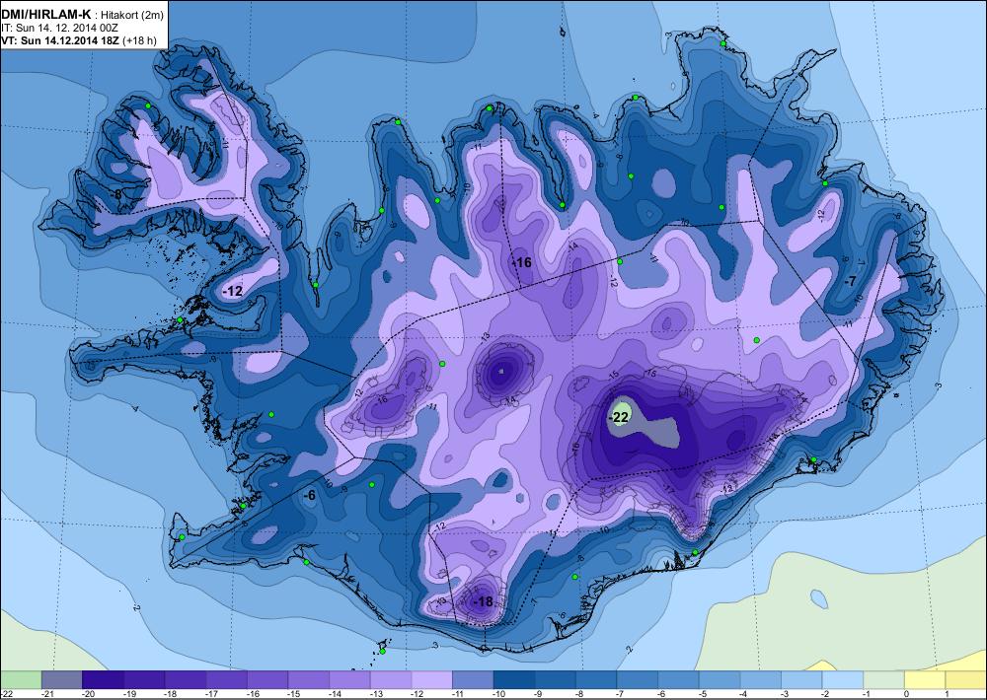Pick the legend swatch labeled -19
This screenshot has width=987, height=700.
coord(144,680)
